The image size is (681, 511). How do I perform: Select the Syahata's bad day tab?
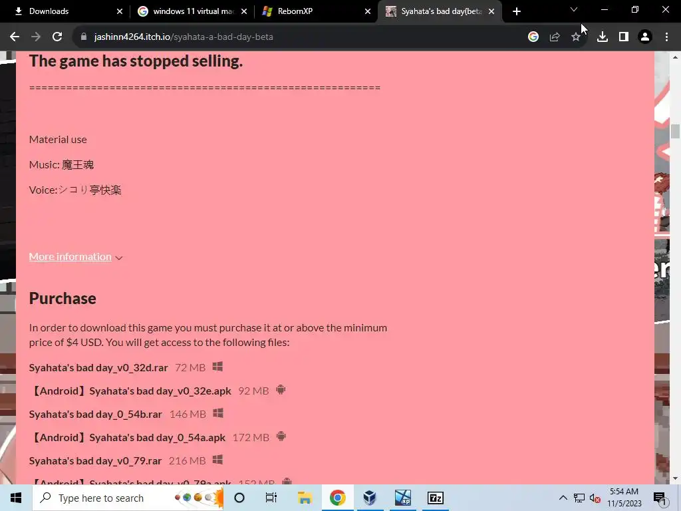click(x=440, y=11)
